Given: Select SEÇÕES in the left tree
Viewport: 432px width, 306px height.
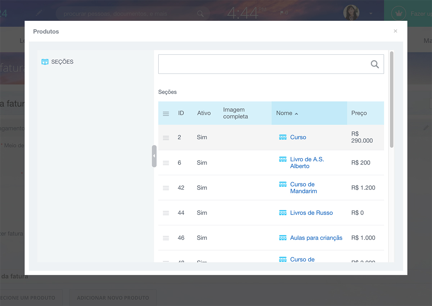Looking at the screenshot, I should pyautogui.click(x=62, y=62).
